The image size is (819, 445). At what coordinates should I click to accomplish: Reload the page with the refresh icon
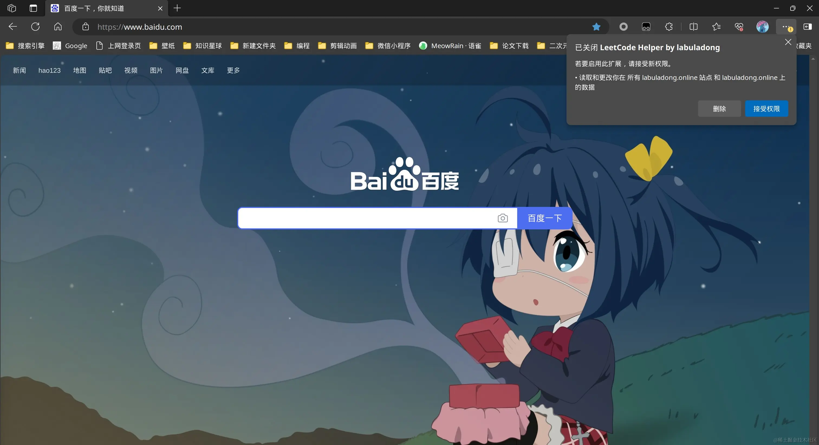pos(35,27)
